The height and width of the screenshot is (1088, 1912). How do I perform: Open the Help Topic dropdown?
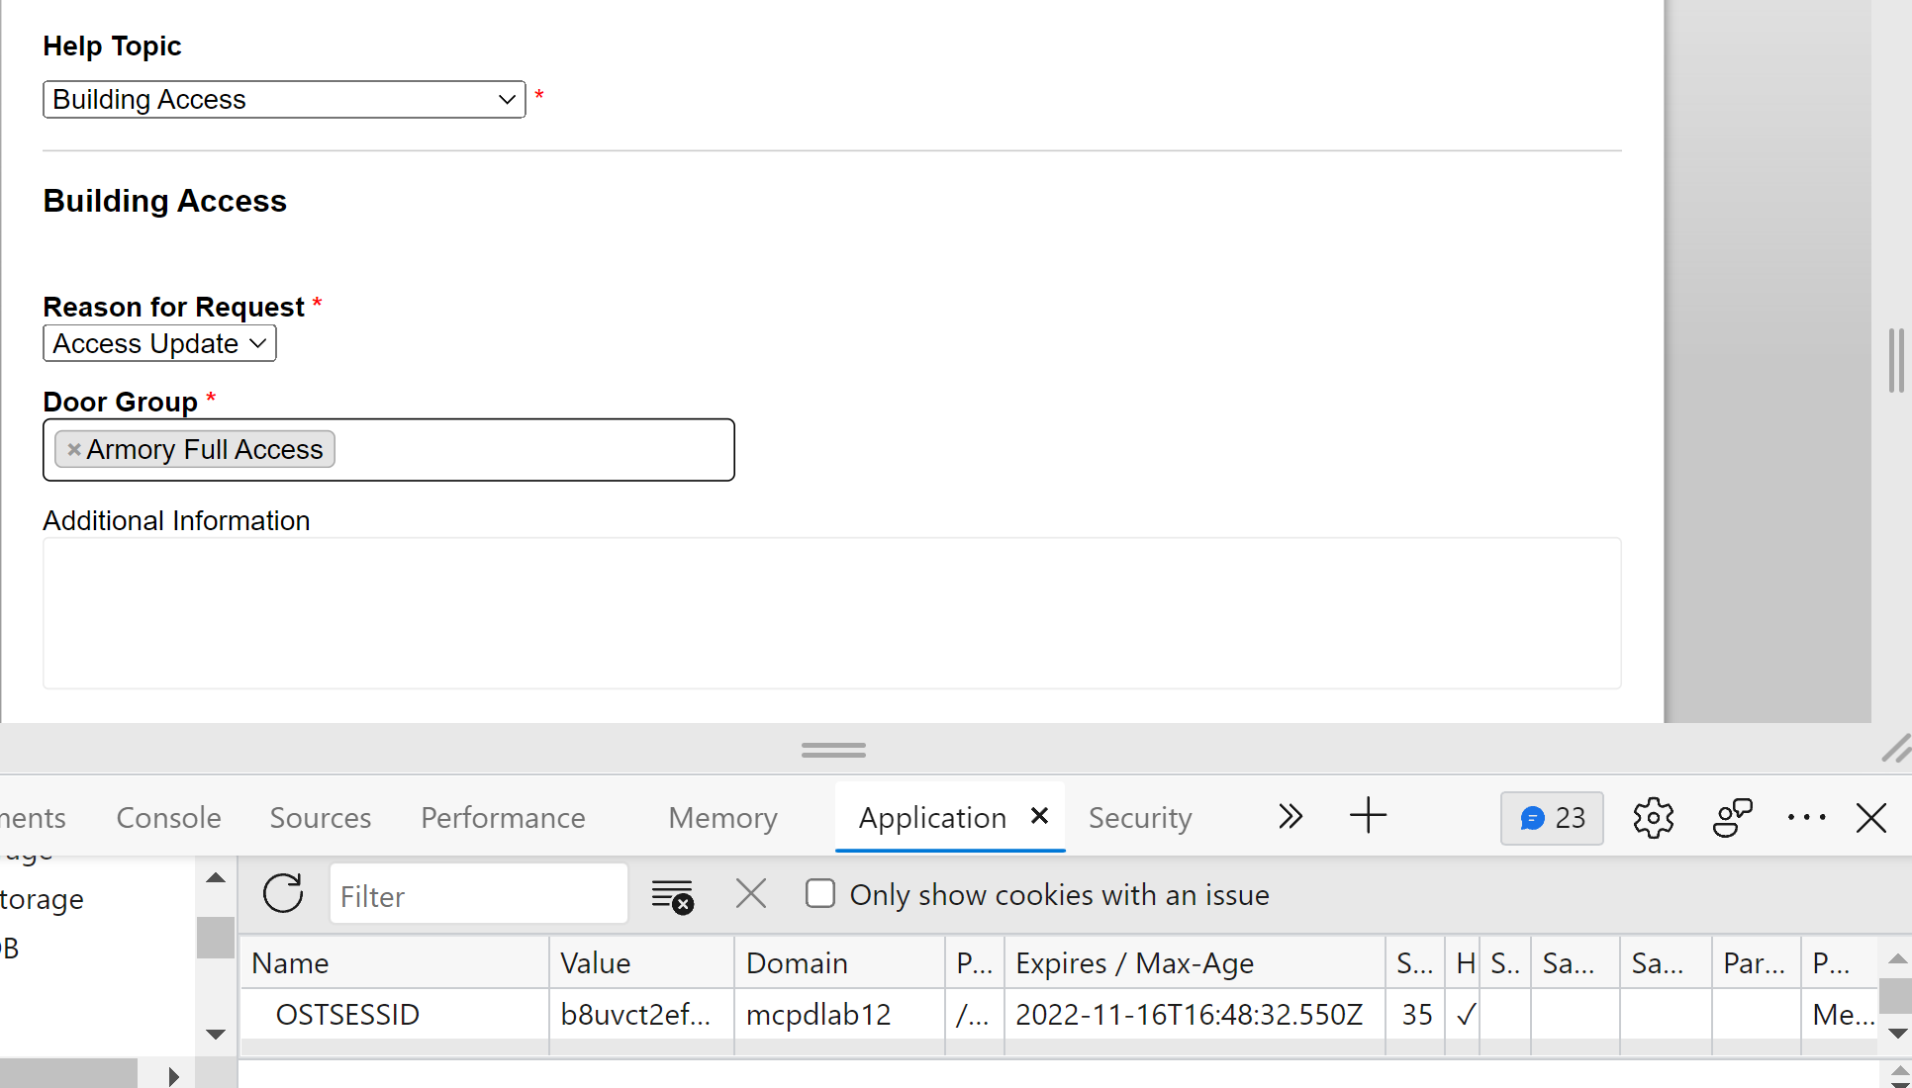[284, 100]
